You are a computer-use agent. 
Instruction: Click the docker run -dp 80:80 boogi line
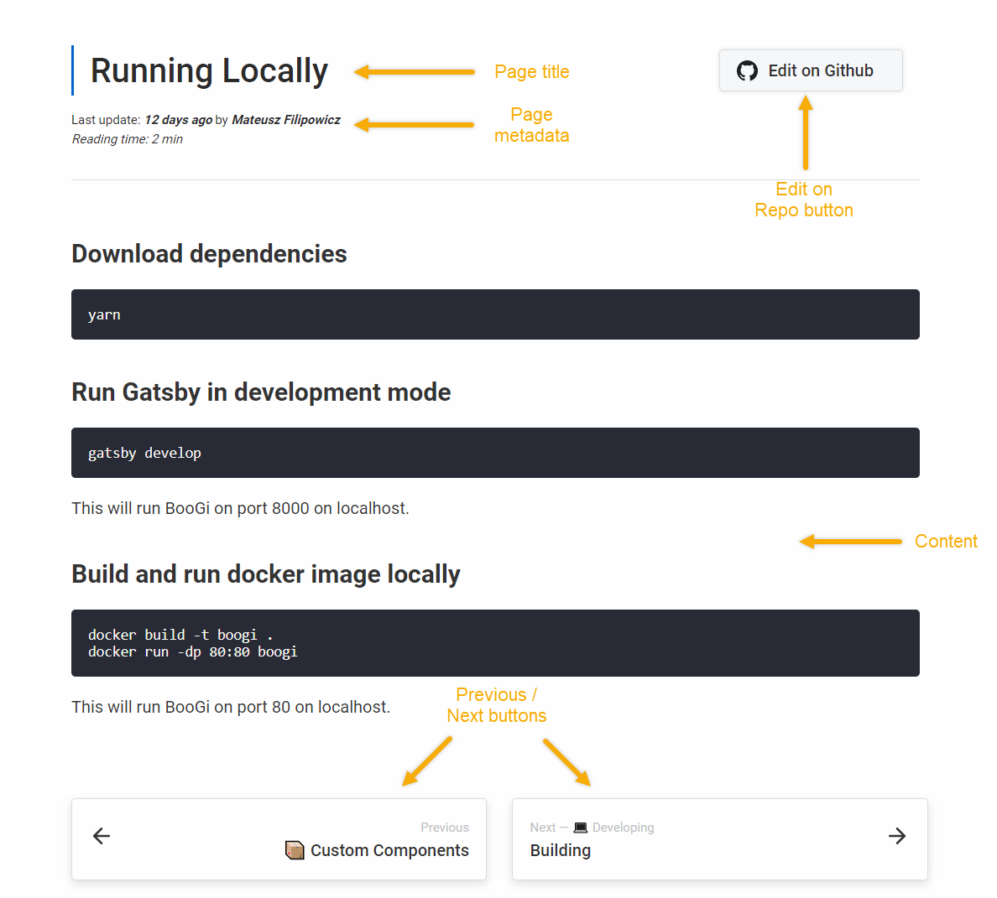click(193, 651)
